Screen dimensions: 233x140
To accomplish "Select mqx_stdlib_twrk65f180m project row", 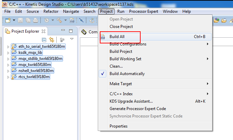I will click(x=37, y=59).
